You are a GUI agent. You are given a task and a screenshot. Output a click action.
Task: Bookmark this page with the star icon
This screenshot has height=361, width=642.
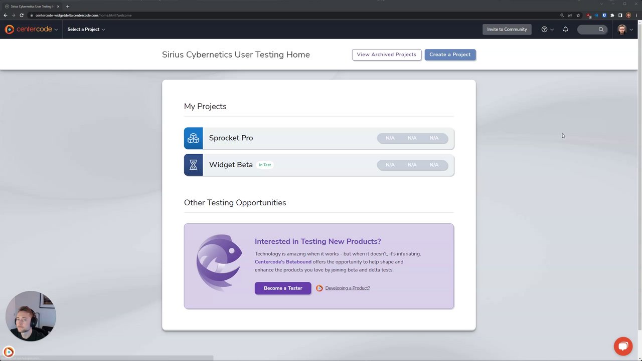pos(578,16)
